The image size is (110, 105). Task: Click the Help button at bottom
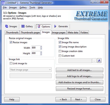click(12, 99)
